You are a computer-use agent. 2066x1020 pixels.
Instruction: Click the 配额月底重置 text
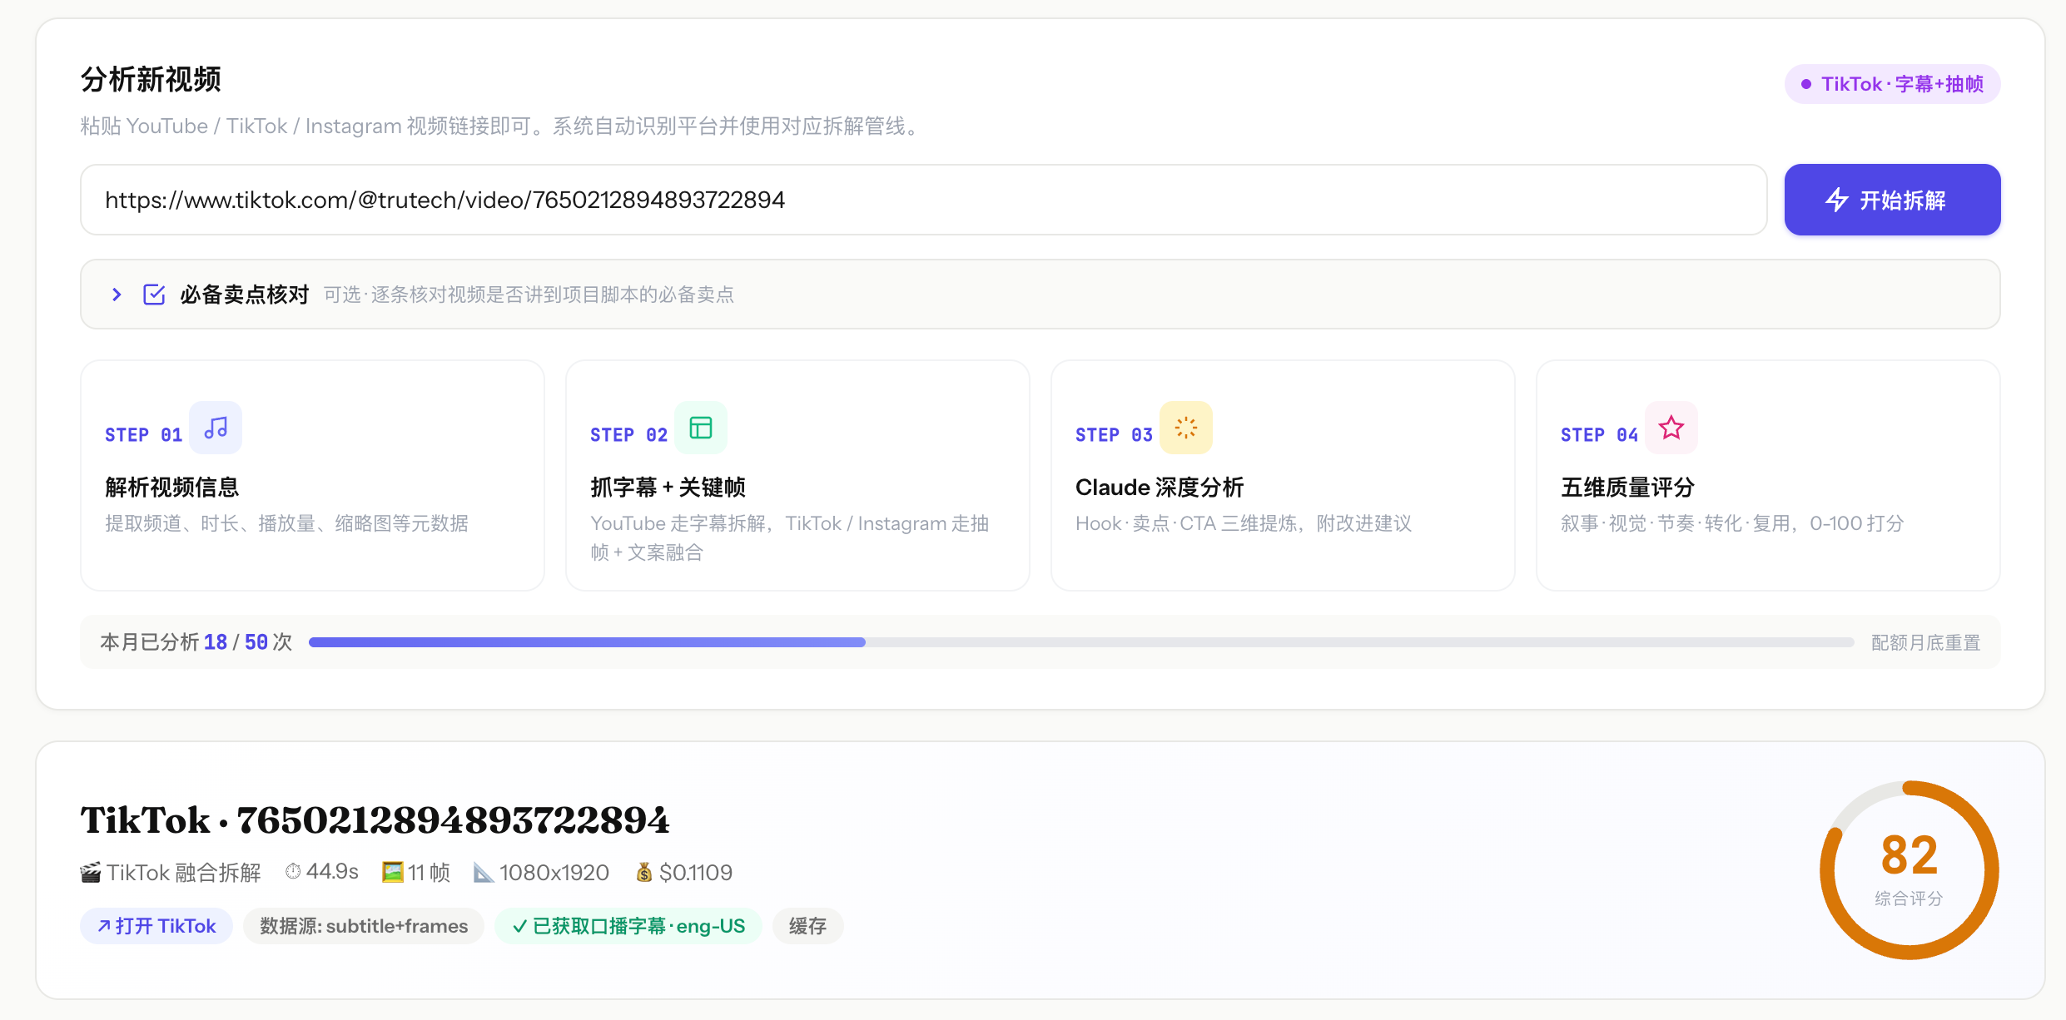pyautogui.click(x=1925, y=642)
